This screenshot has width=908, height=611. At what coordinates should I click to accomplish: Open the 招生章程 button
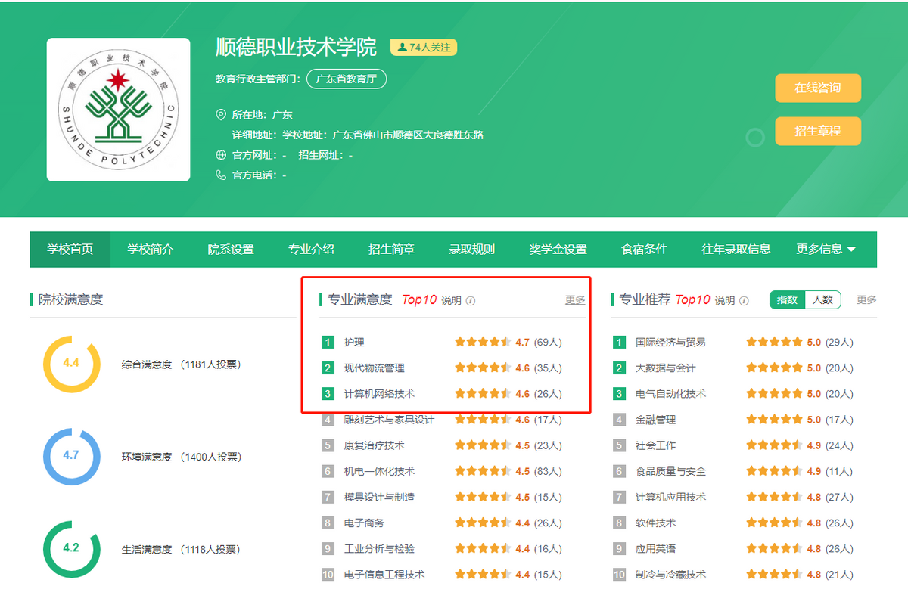coord(818,131)
